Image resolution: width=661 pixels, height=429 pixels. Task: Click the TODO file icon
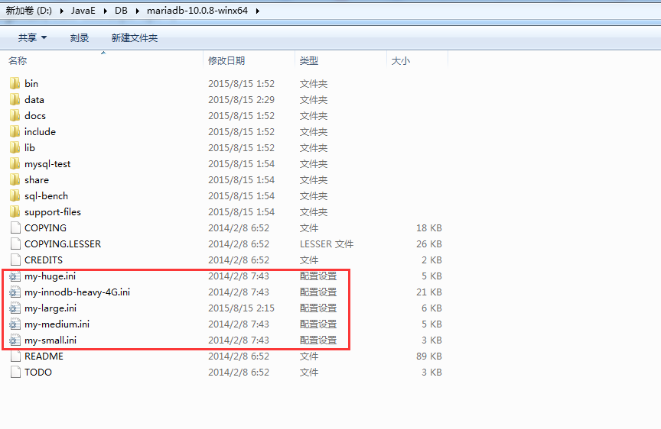pyautogui.click(x=15, y=372)
